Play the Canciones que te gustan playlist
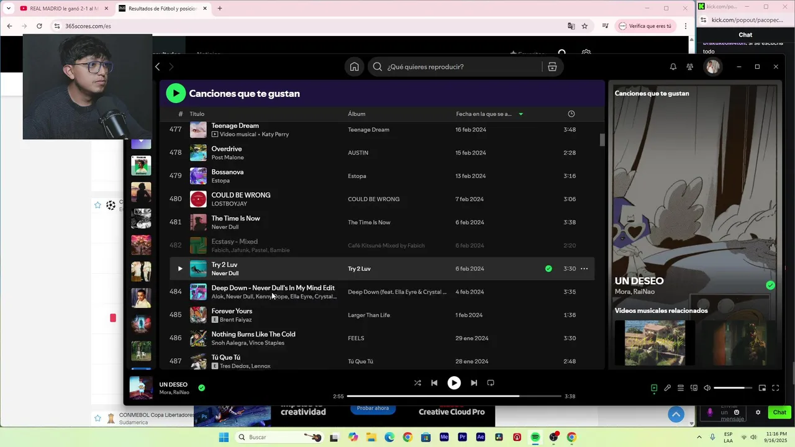The height and width of the screenshot is (447, 795). [x=176, y=93]
